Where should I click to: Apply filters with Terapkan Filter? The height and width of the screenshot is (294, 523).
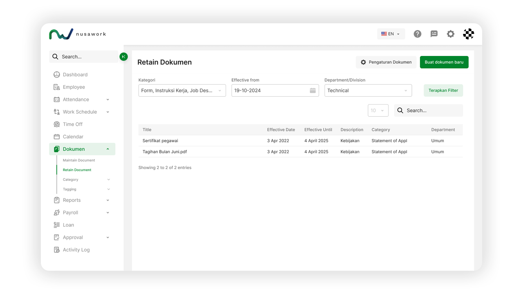pos(443,91)
